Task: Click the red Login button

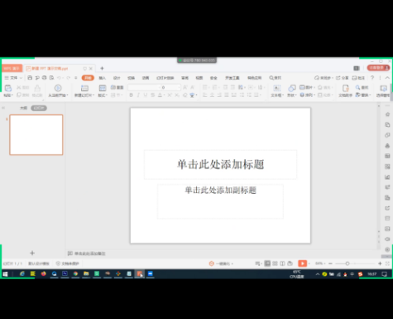Action: [x=378, y=68]
